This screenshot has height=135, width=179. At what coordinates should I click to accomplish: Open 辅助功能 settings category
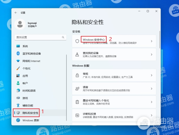pyautogui.click(x=28, y=106)
